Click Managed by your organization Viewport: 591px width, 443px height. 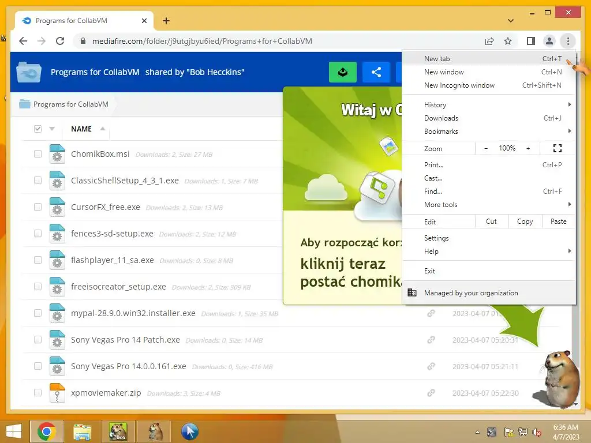tap(489, 292)
